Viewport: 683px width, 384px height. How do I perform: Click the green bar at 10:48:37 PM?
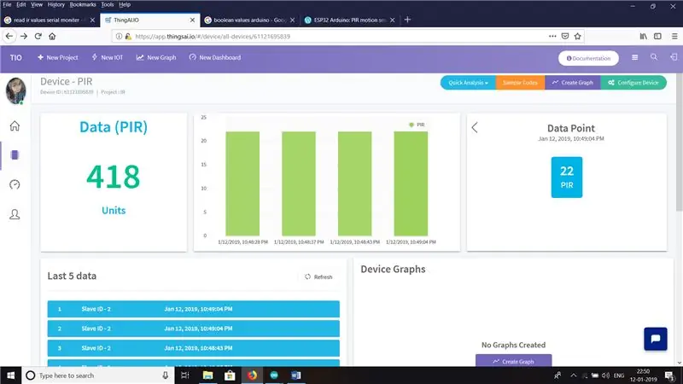[x=299, y=183]
